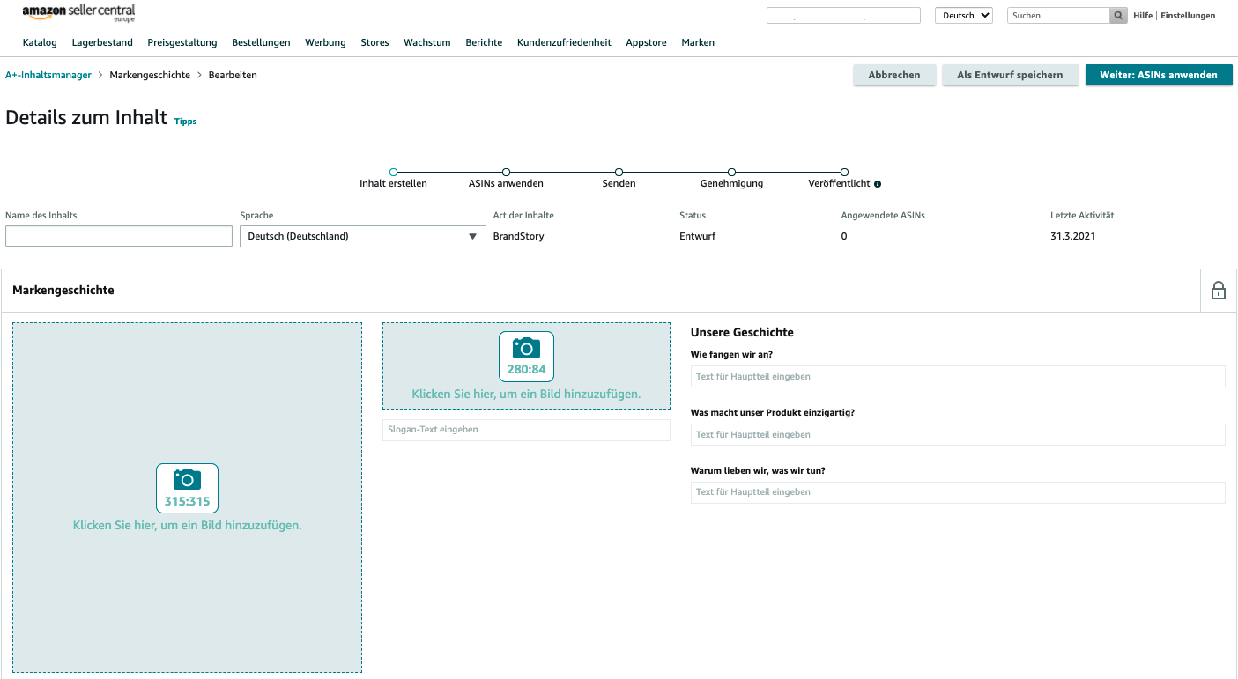The width and height of the screenshot is (1238, 679).
Task: Open the Katalog menu
Action: (40, 42)
